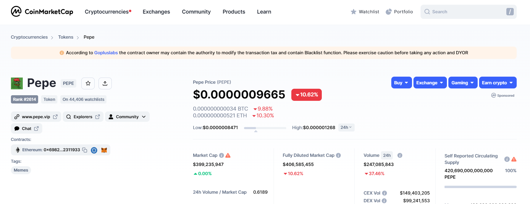The height and width of the screenshot is (204, 530).
Task: Click the MetaMask fox icon
Action: tap(104, 150)
